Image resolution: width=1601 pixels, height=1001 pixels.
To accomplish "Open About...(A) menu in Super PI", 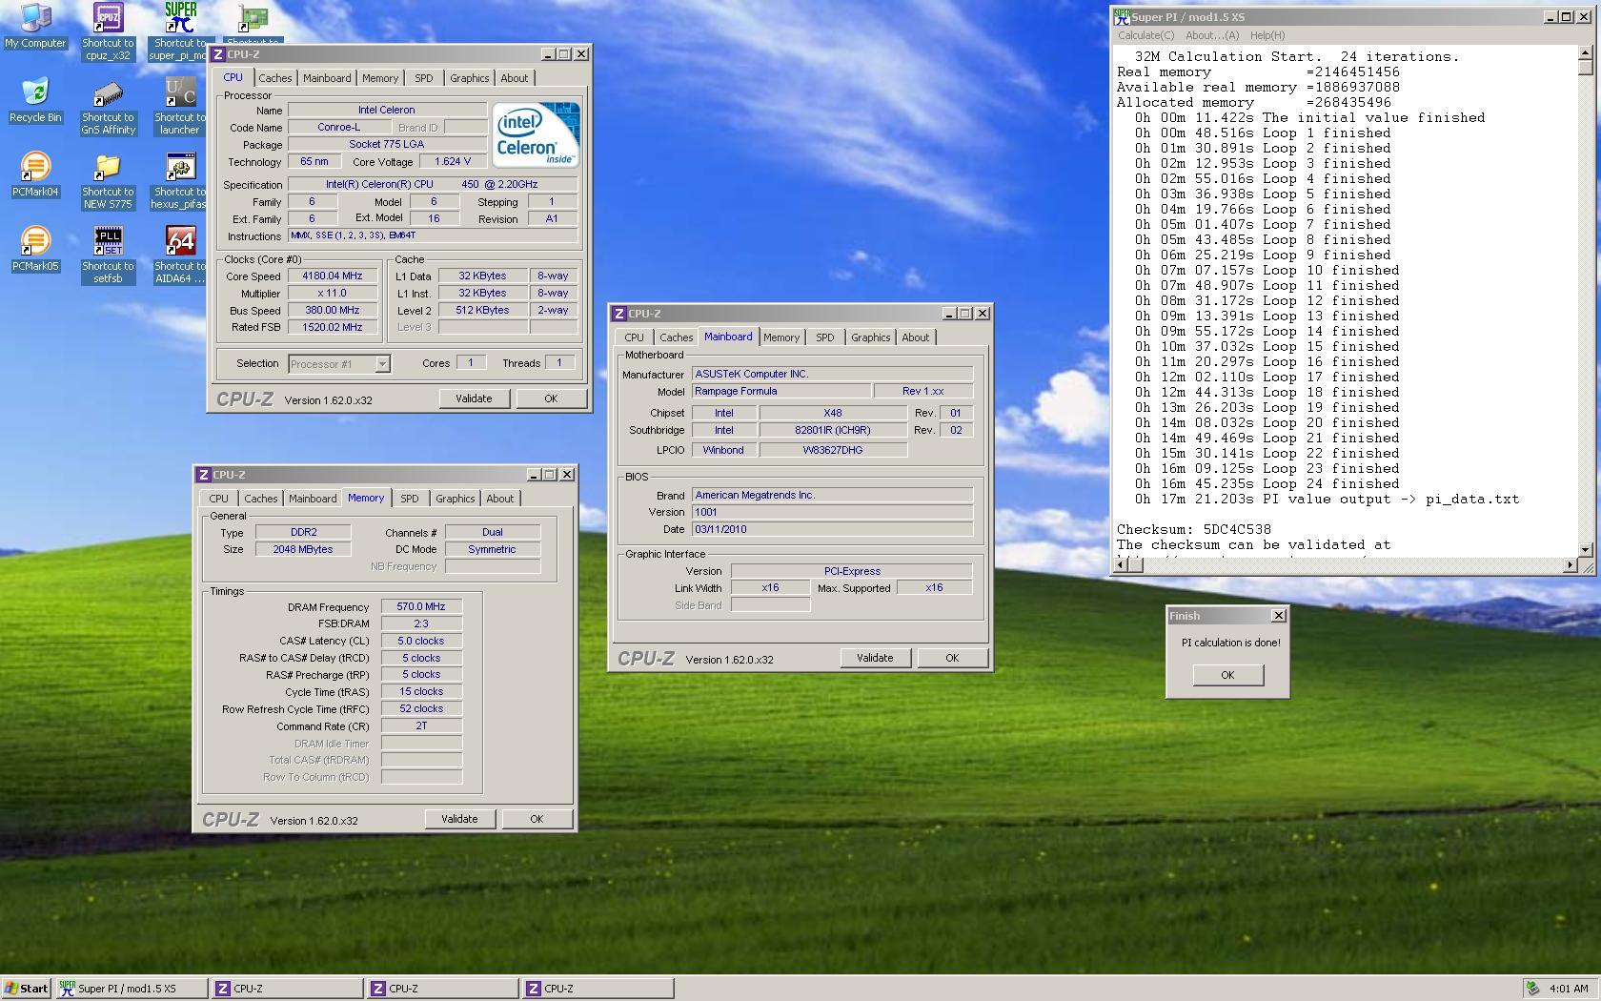I will point(1212,35).
